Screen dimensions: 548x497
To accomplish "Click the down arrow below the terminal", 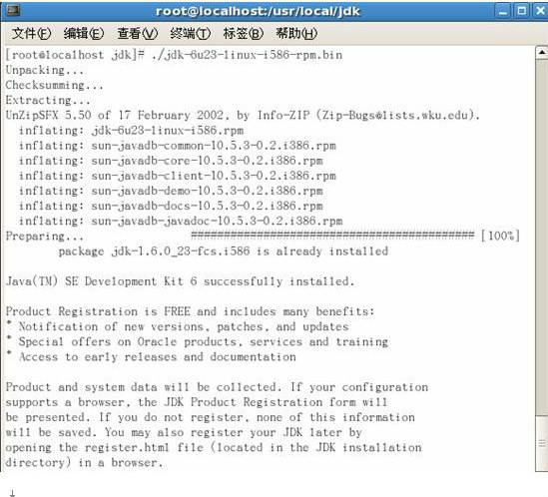I will click(12, 493).
